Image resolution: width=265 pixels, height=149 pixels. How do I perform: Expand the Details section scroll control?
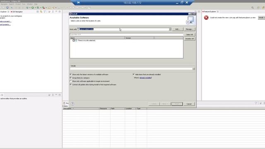click(194, 69)
